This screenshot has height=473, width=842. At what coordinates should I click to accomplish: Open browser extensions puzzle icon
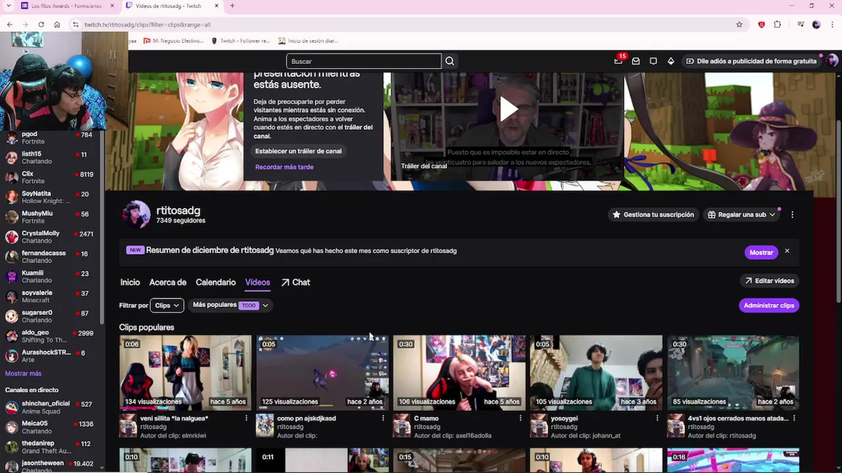(x=778, y=24)
